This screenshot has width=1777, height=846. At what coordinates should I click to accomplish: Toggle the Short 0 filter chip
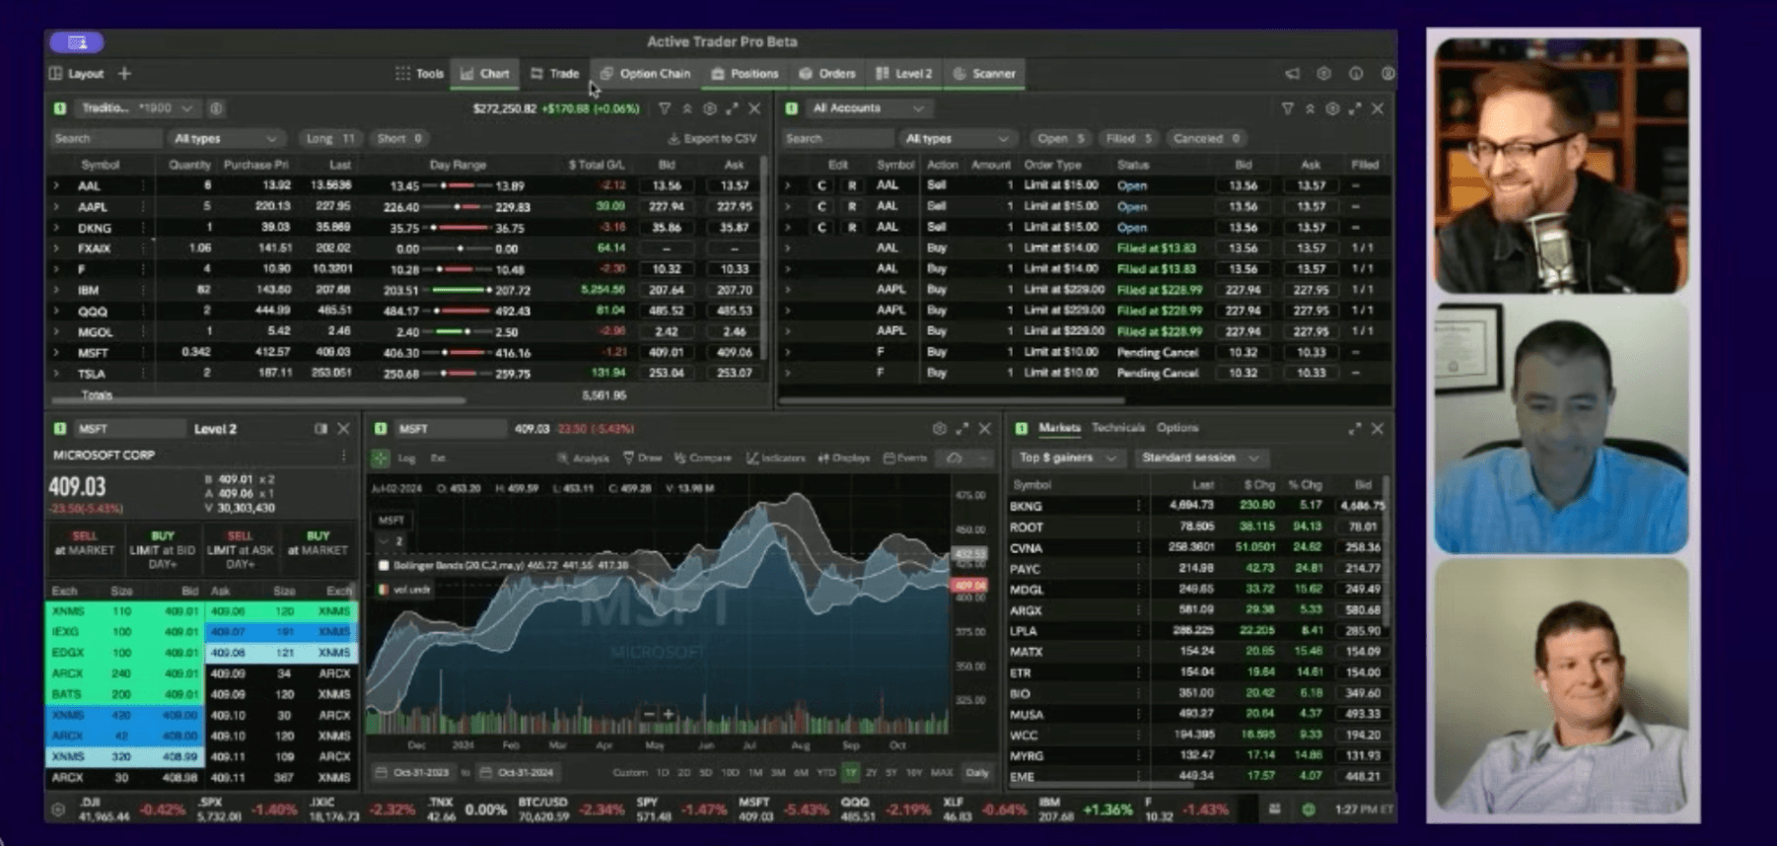pos(399,139)
